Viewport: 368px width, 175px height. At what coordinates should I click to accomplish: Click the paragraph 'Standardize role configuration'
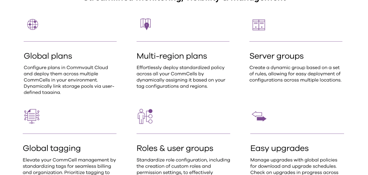[x=183, y=166]
